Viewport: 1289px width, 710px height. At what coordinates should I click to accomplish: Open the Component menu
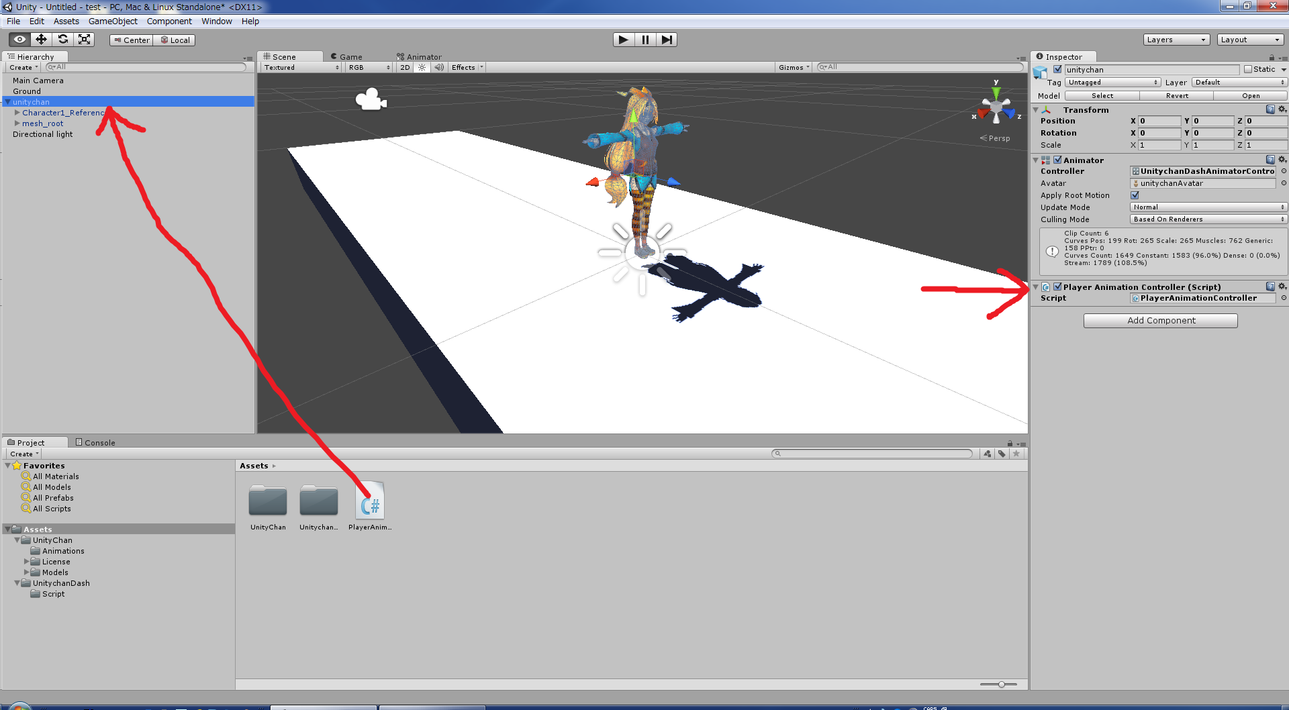[169, 21]
